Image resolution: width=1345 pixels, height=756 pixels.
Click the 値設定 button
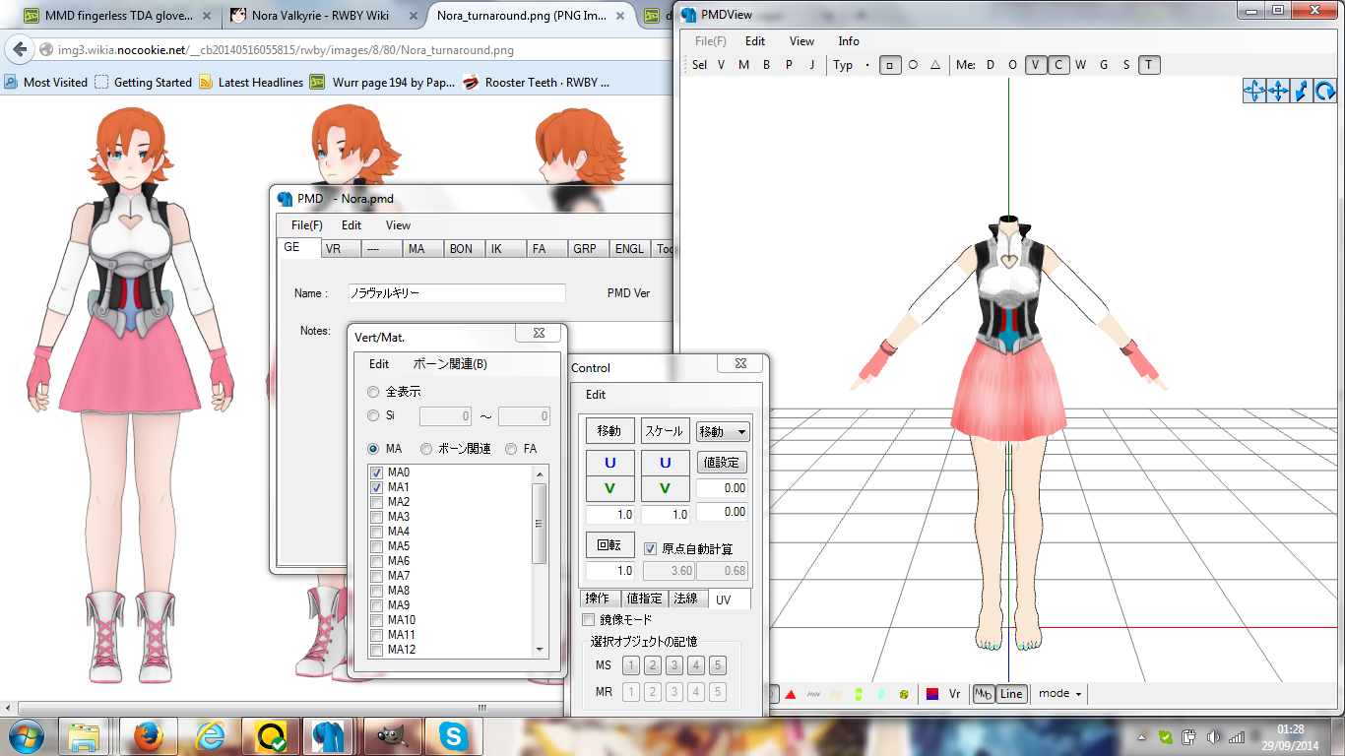coord(722,462)
